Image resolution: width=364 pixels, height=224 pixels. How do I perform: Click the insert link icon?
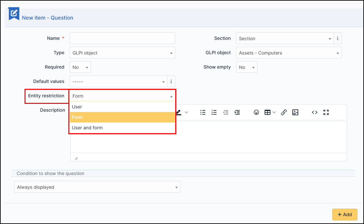[x=284, y=112]
